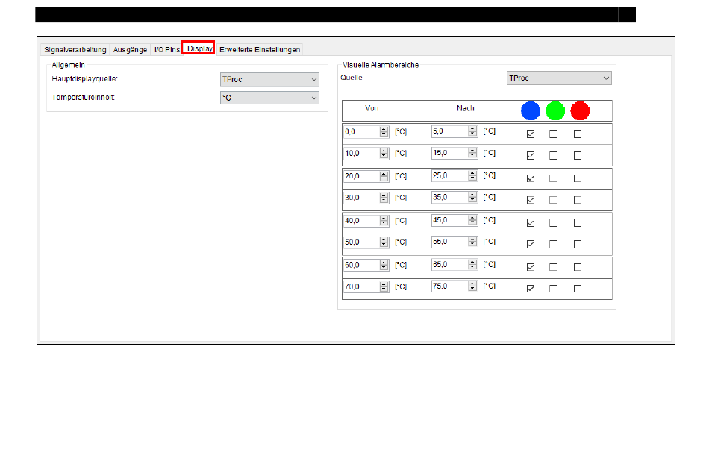This screenshot has height=476, width=709.
Task: Click spinner arrows of the 75,0 field
Action: (472, 286)
